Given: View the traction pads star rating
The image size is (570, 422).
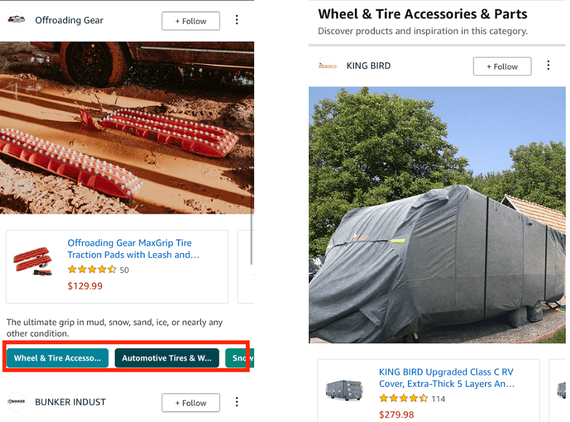Looking at the screenshot, I should [92, 269].
